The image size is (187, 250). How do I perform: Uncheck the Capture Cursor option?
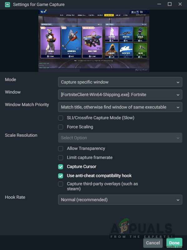[x=61, y=167]
